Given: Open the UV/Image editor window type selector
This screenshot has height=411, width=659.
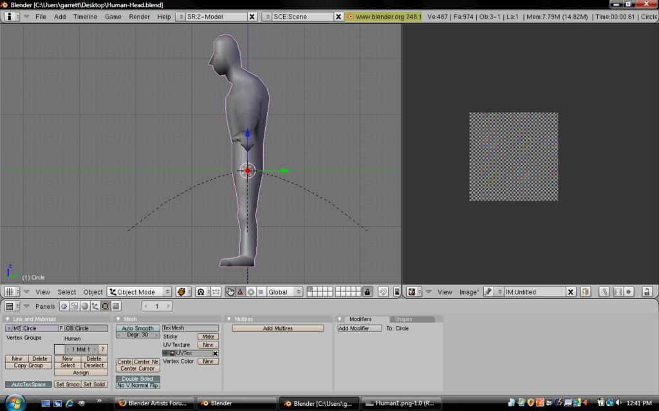Looking at the screenshot, I should click(x=414, y=292).
